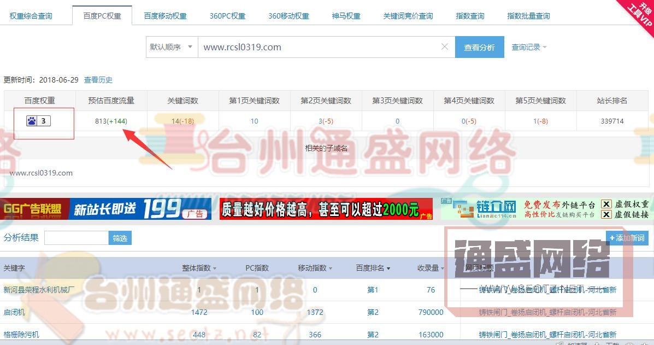Image resolution: width=654 pixels, height=345 pixels.
Task: Open the 默认顺序 sort order dropdown
Action: click(171, 47)
